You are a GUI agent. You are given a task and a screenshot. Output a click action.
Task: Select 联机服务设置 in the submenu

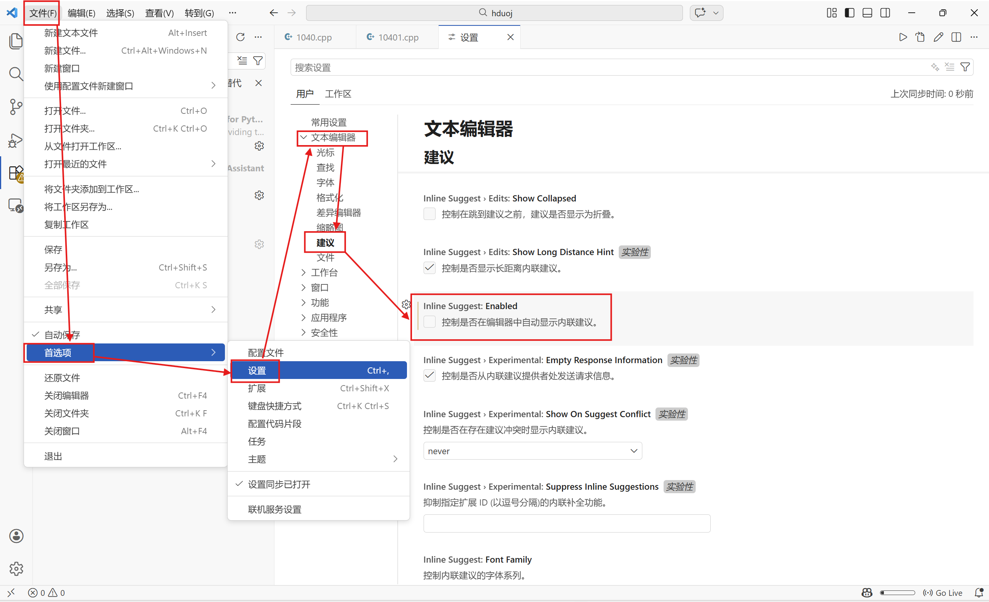point(318,509)
